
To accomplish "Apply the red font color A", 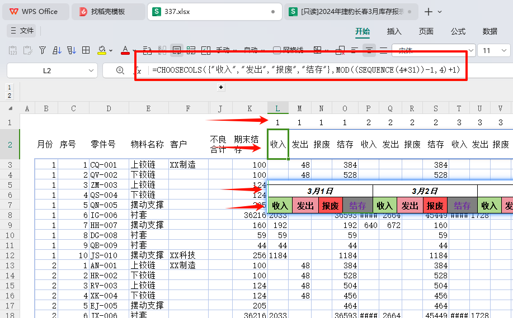I will pos(125,50).
